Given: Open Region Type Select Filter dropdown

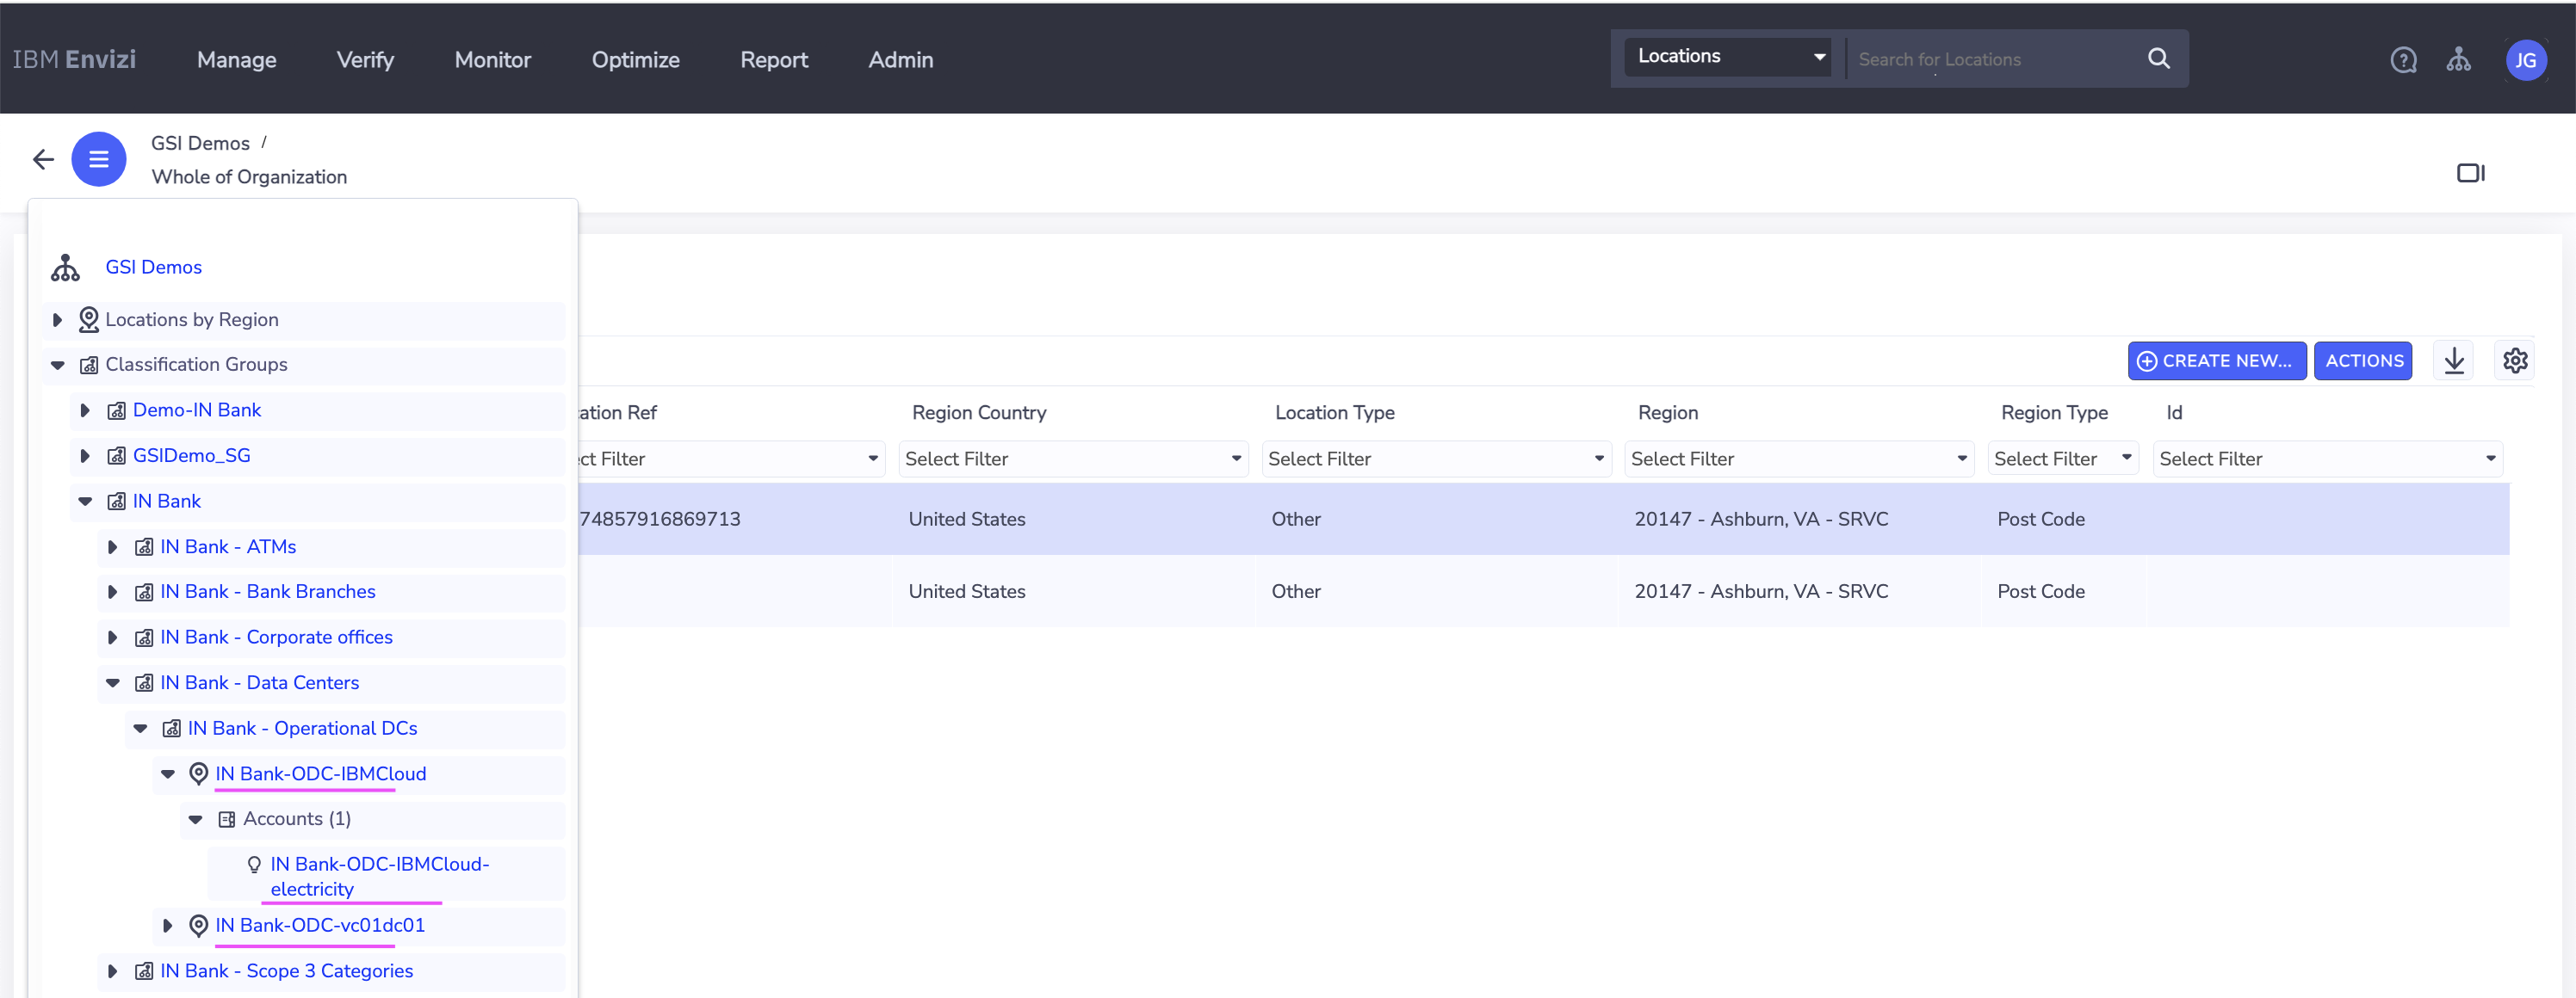Looking at the screenshot, I should point(2063,459).
